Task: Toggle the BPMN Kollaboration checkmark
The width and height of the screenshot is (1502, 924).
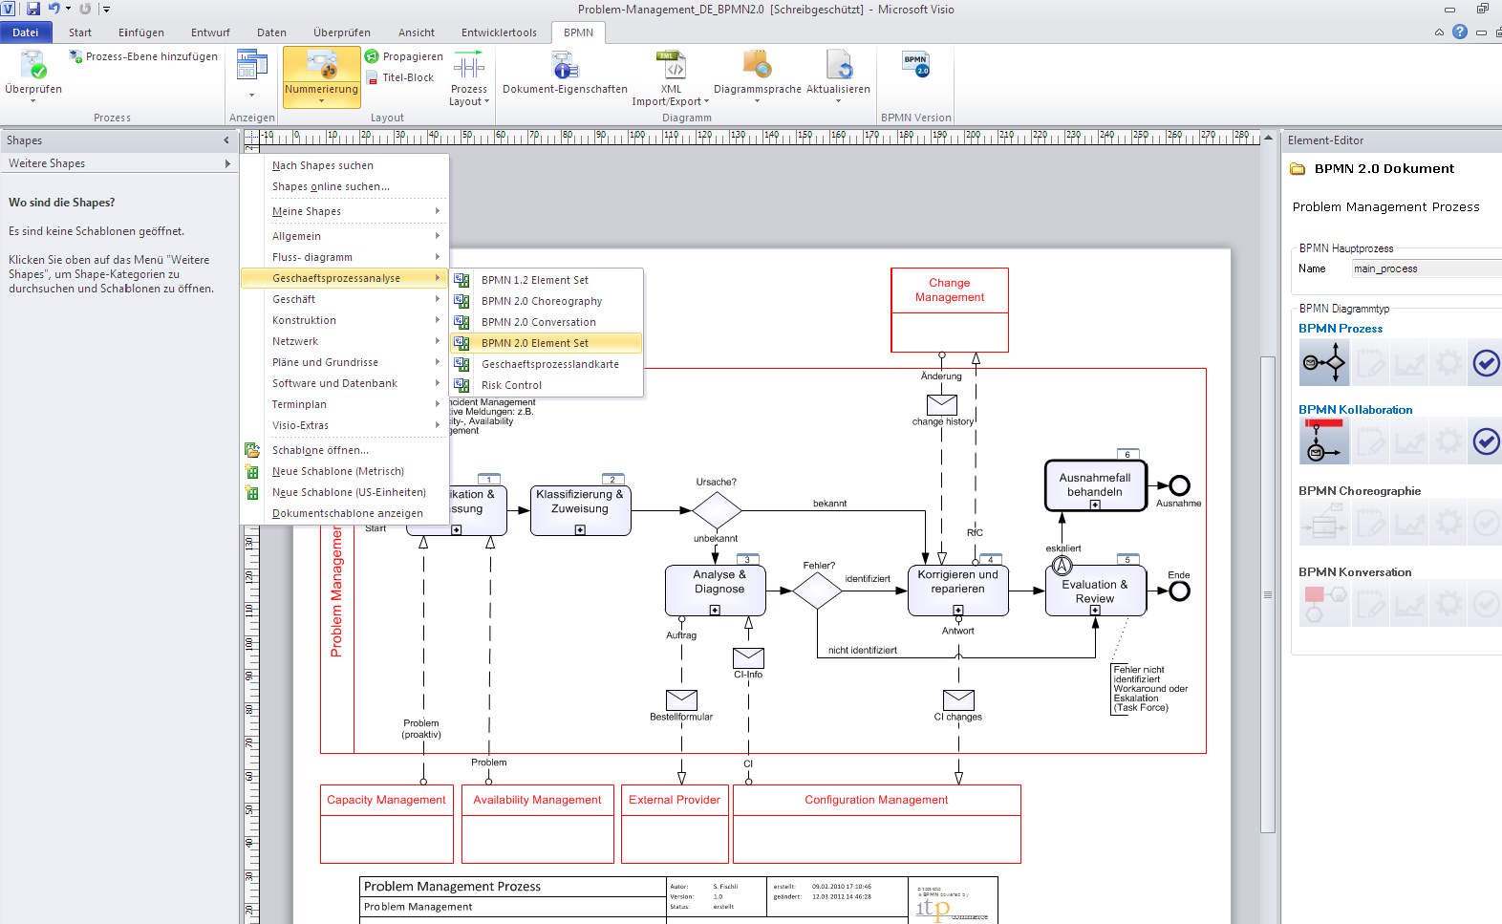Action: (x=1486, y=441)
